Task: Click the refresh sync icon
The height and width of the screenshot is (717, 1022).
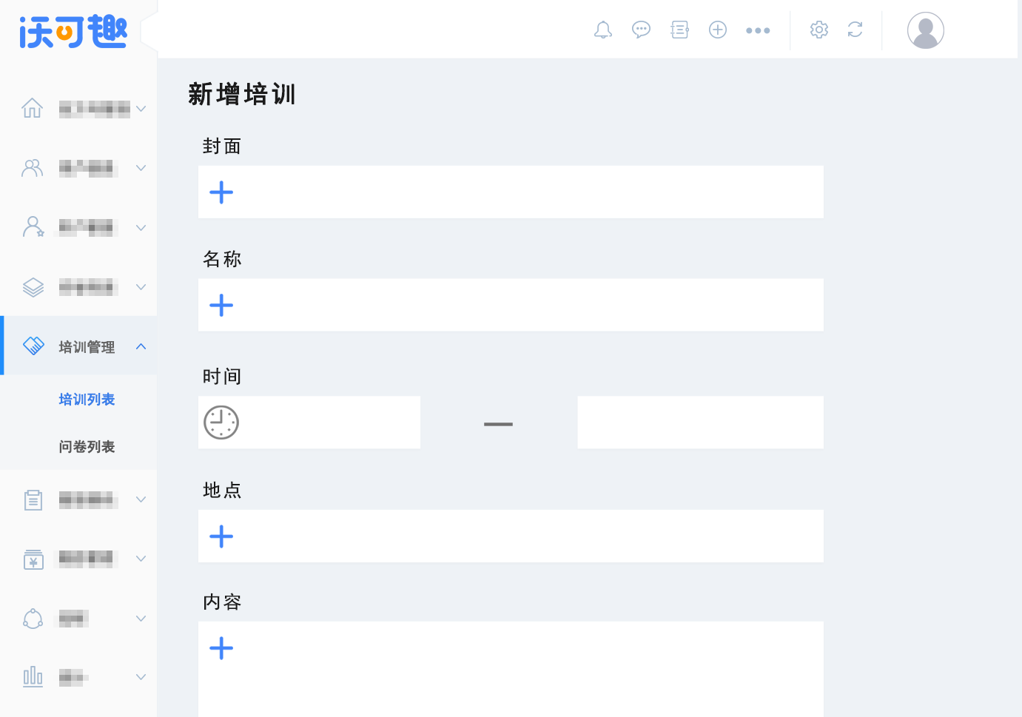Action: (855, 30)
